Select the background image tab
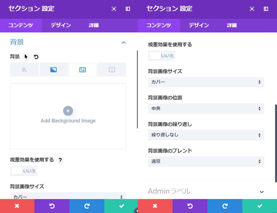277x213 pixels. click(x=83, y=70)
